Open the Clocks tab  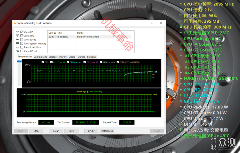[72, 57]
